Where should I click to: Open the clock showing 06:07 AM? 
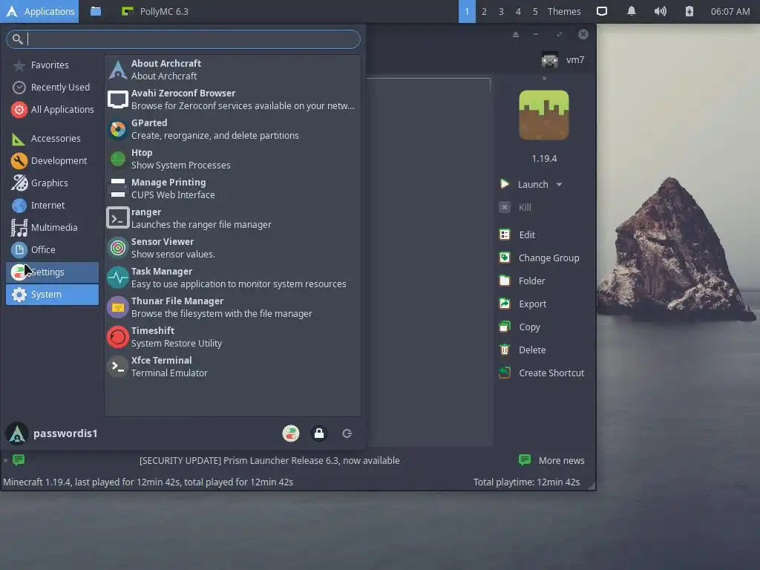730,11
